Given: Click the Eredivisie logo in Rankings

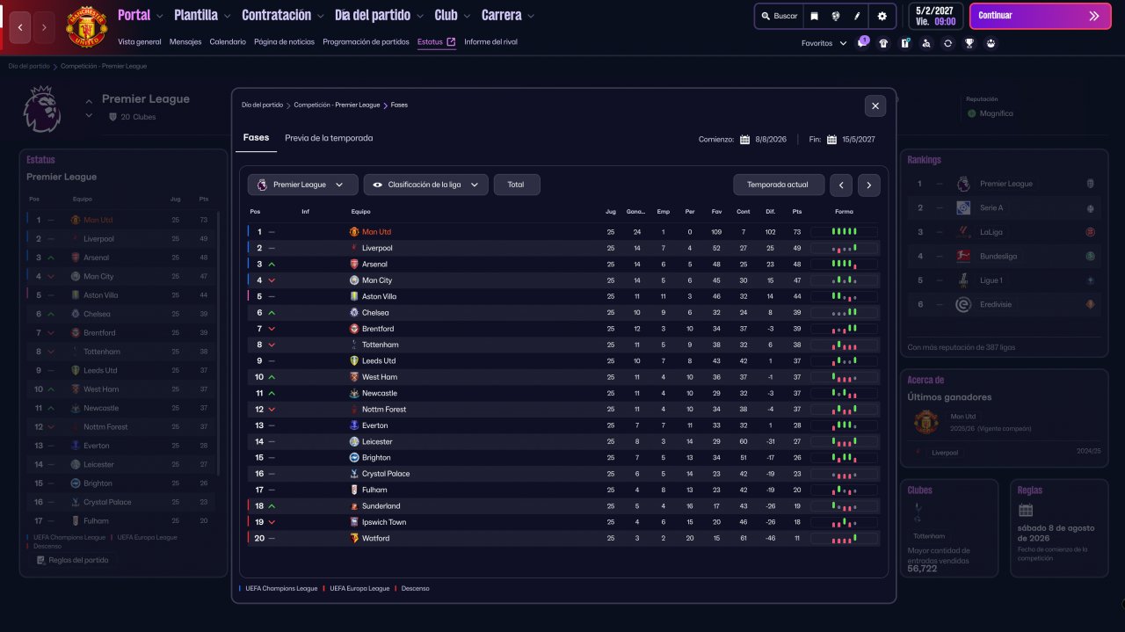Looking at the screenshot, I should click(x=963, y=304).
